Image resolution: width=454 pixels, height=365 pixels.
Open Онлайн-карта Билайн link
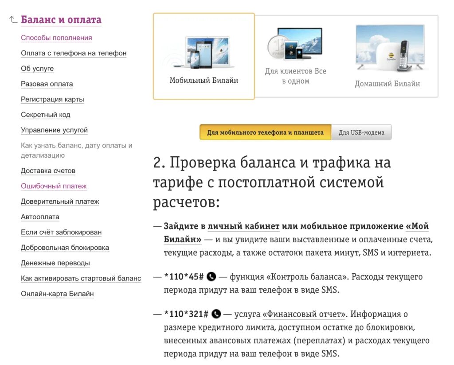[x=57, y=294]
